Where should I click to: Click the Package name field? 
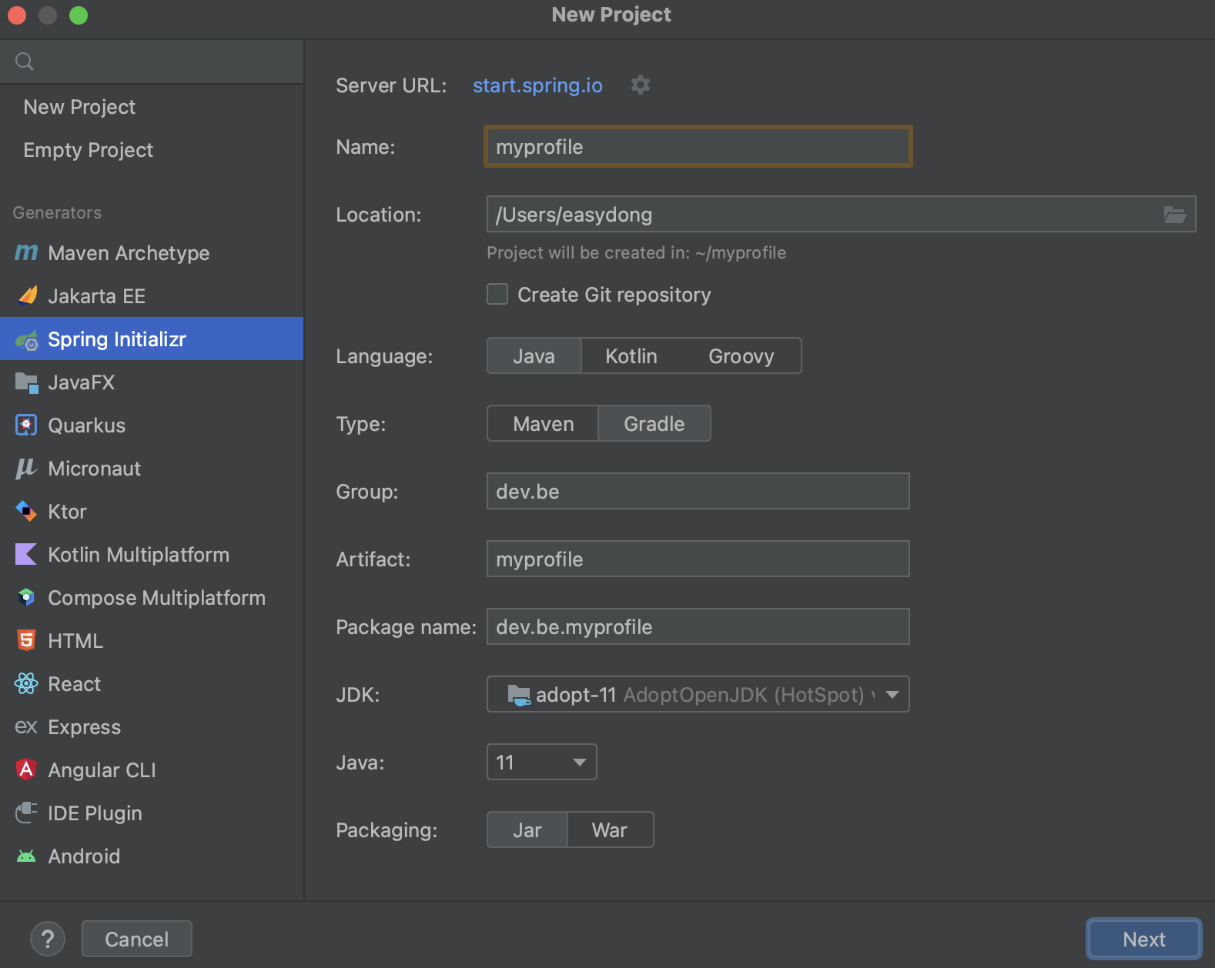[x=698, y=627]
